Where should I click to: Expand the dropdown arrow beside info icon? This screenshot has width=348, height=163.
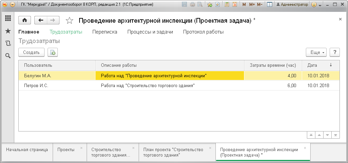319,5
